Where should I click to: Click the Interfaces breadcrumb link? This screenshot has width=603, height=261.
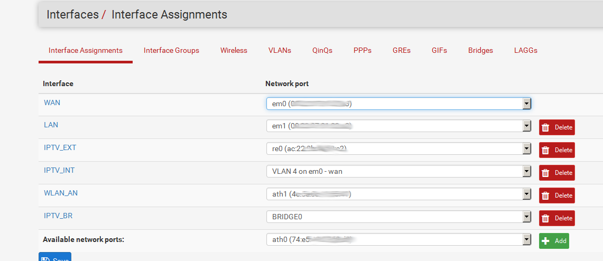click(72, 15)
